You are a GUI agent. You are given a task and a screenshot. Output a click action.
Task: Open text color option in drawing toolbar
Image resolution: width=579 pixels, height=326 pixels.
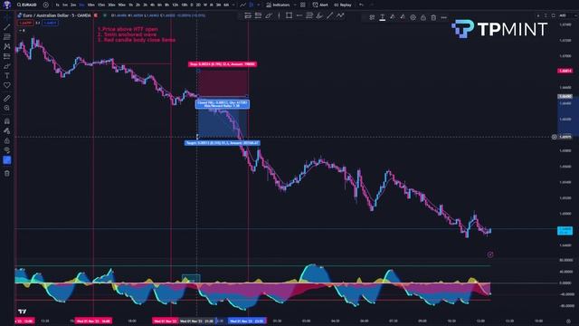click(382, 17)
